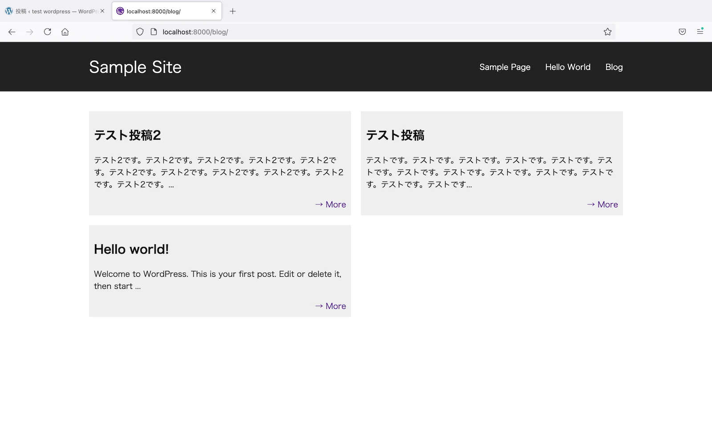Open the テスト投稿 post title
This screenshot has width=712, height=445.
[x=395, y=135]
